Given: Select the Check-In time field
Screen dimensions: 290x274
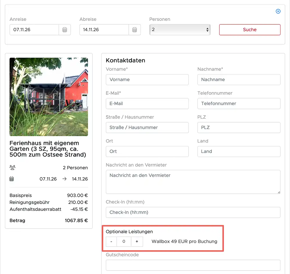Looking at the screenshot, I should (193, 212).
